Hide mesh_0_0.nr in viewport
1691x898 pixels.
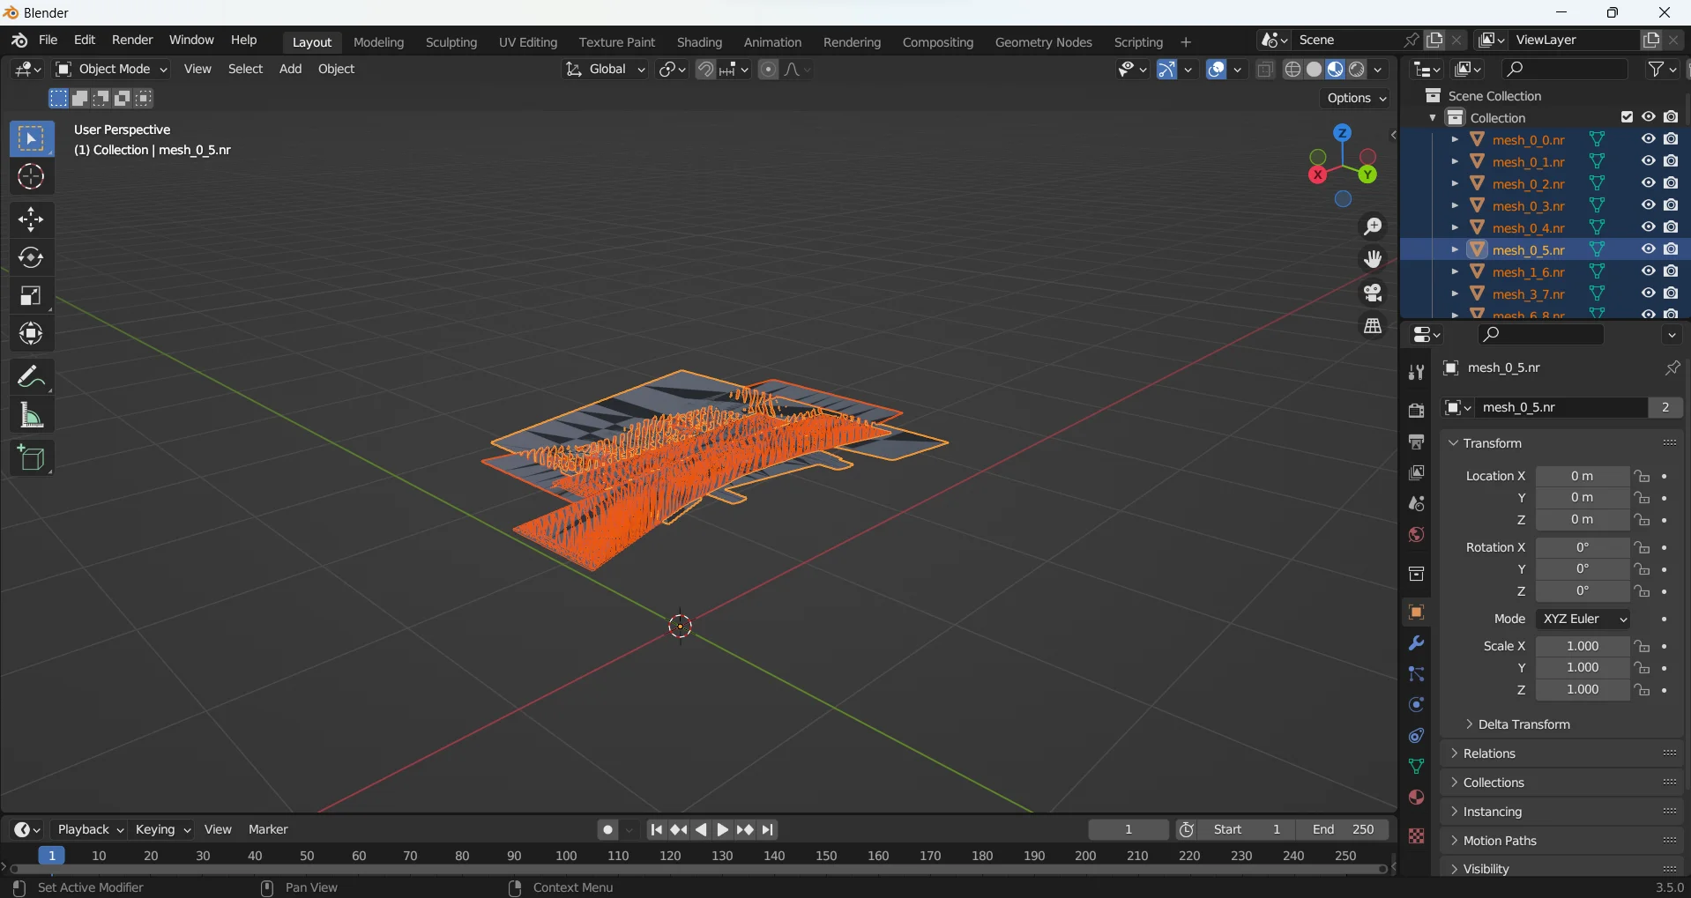pyautogui.click(x=1648, y=139)
